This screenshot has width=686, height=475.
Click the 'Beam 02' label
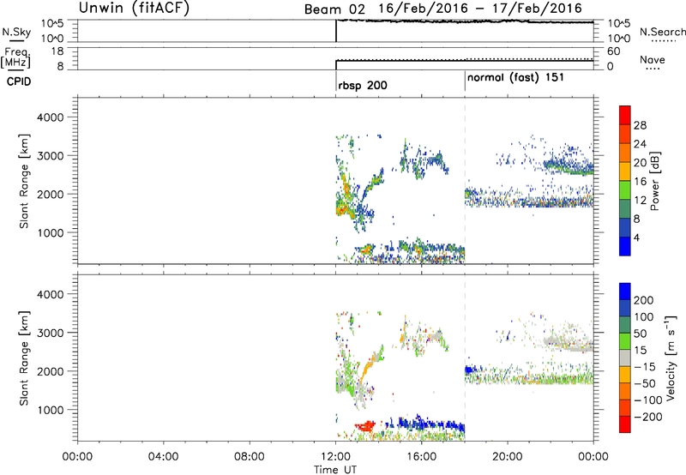click(x=334, y=9)
